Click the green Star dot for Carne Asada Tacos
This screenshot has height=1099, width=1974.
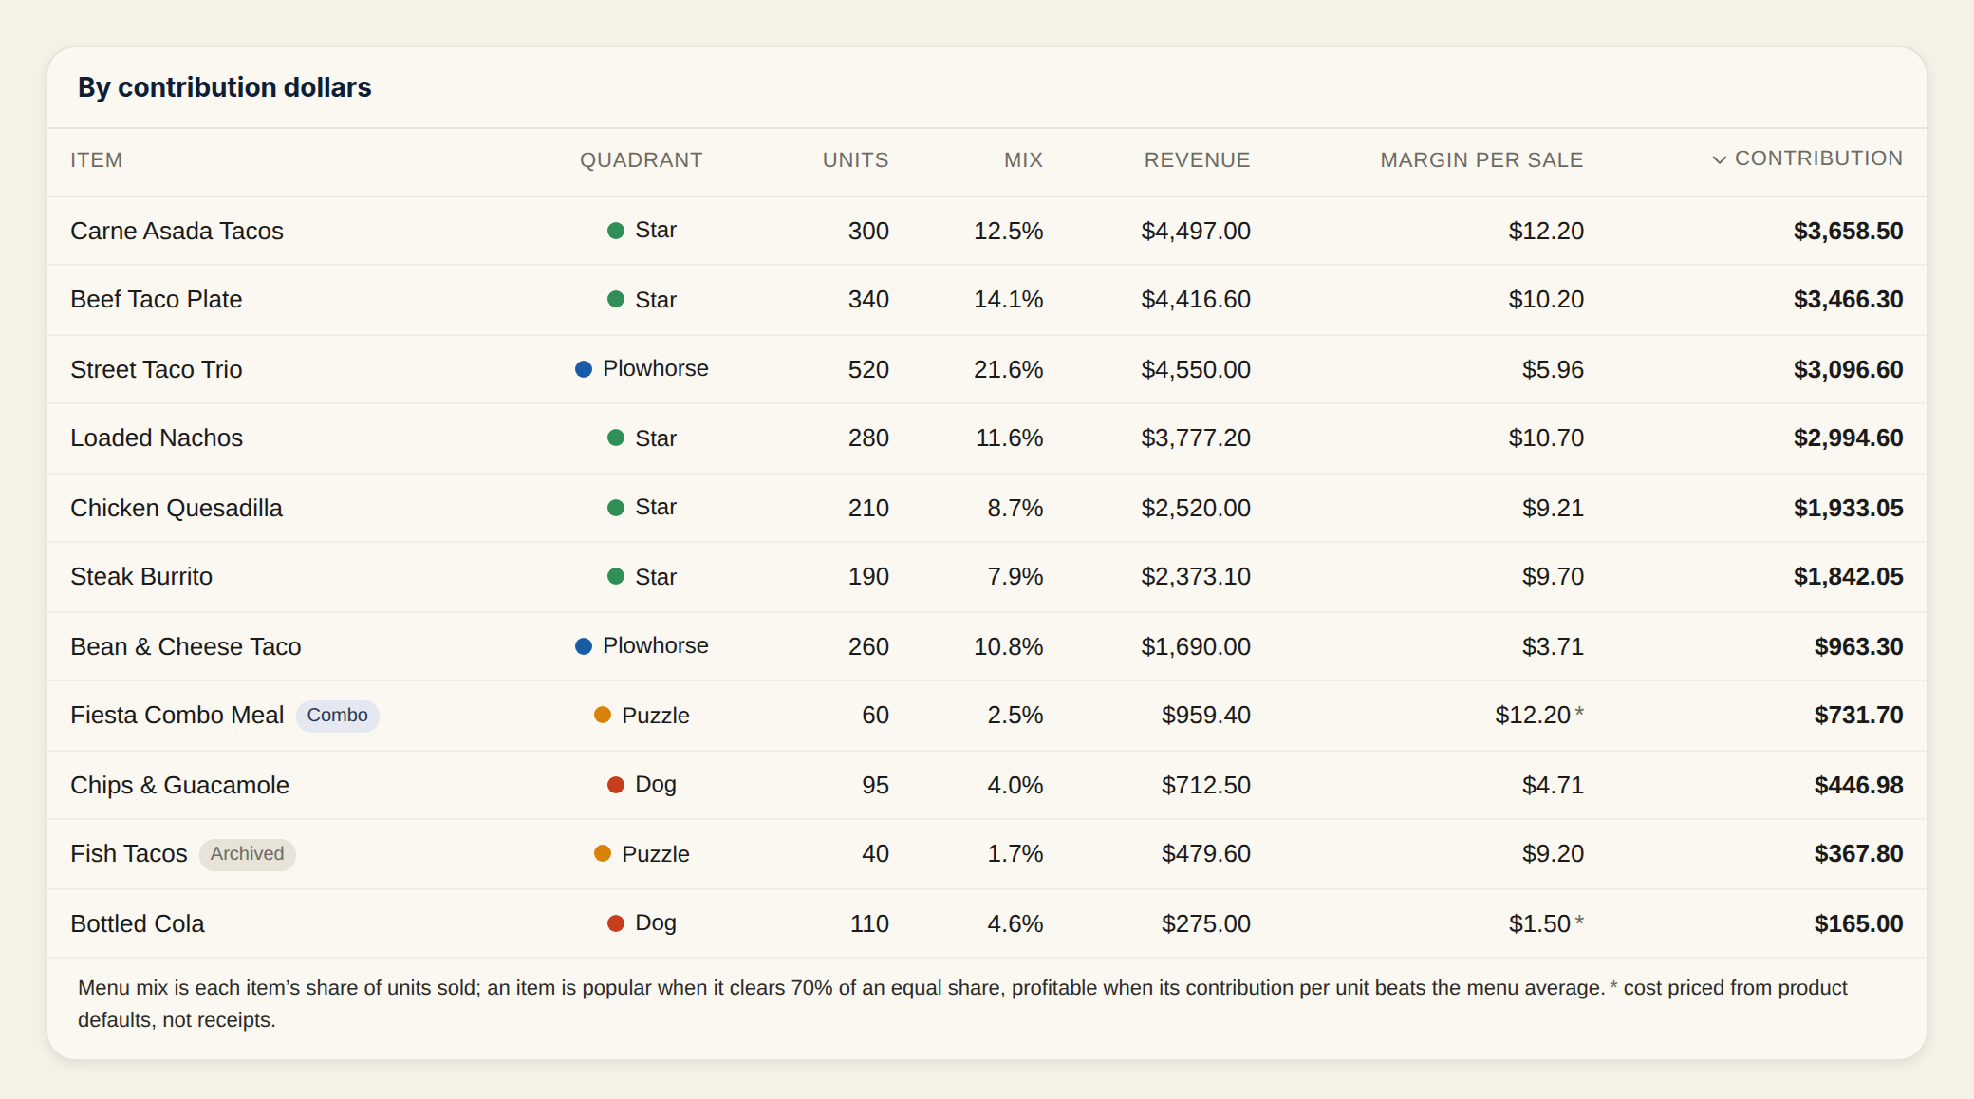pos(616,231)
